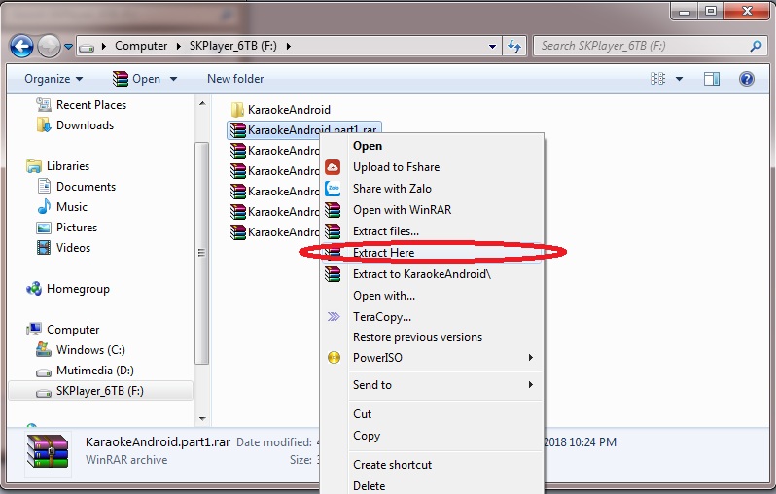Click the Open toolbar button
The height and width of the screenshot is (494, 776).
point(136,79)
